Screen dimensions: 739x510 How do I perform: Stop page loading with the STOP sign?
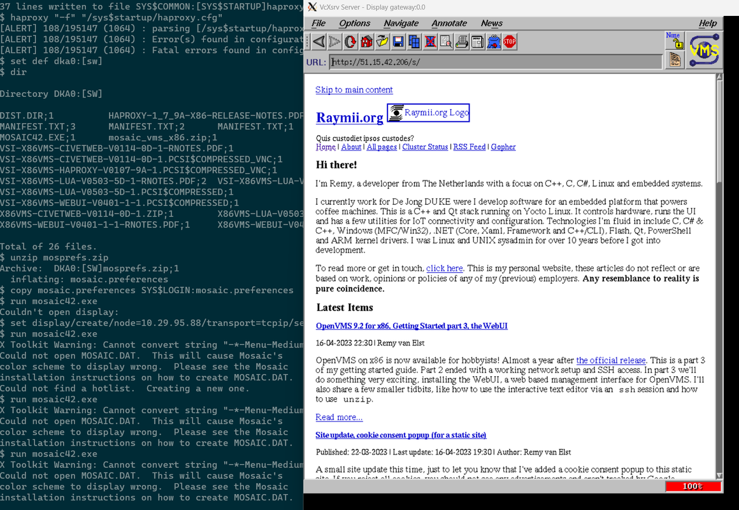click(x=510, y=42)
